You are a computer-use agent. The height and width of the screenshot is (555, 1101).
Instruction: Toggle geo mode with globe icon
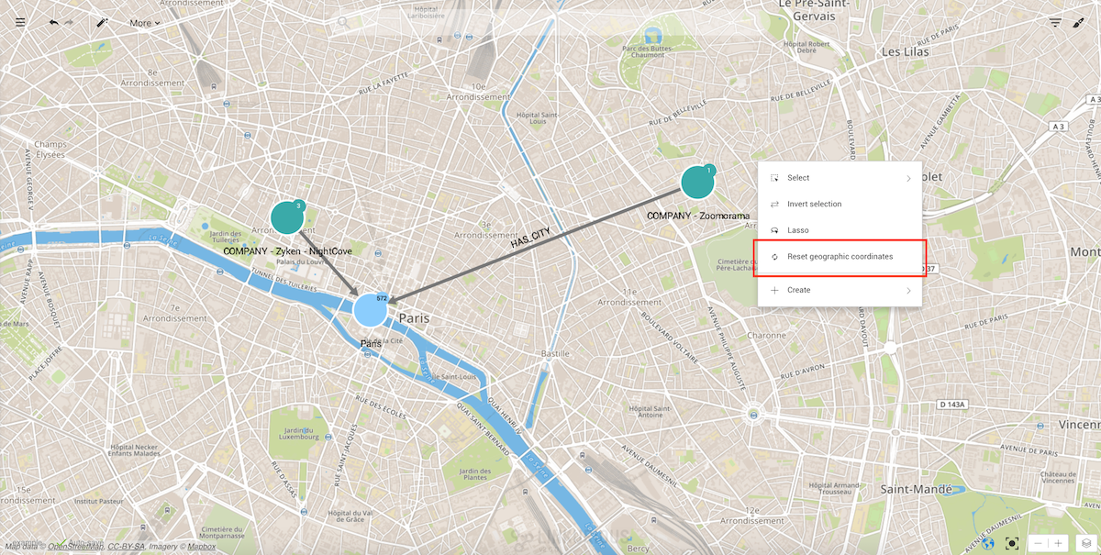[x=988, y=543]
